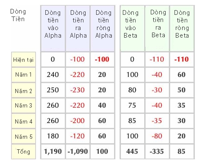Click the Hiện tại row label

[x=23, y=60]
